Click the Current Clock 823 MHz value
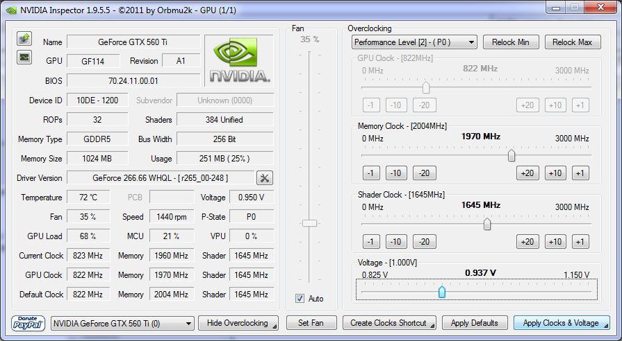This screenshot has width=622, height=341. click(88, 256)
